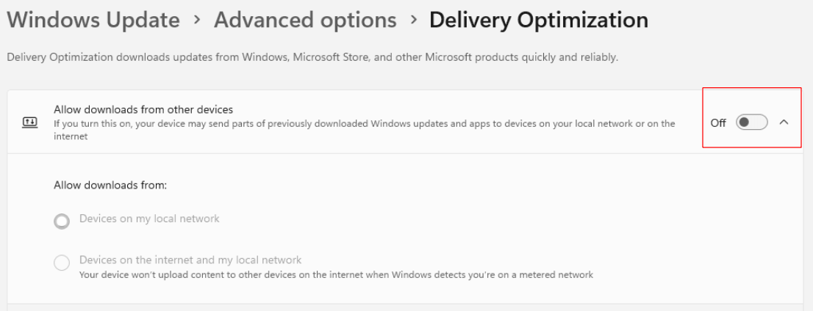Click the "Allow downloads from:" label

tap(110, 185)
